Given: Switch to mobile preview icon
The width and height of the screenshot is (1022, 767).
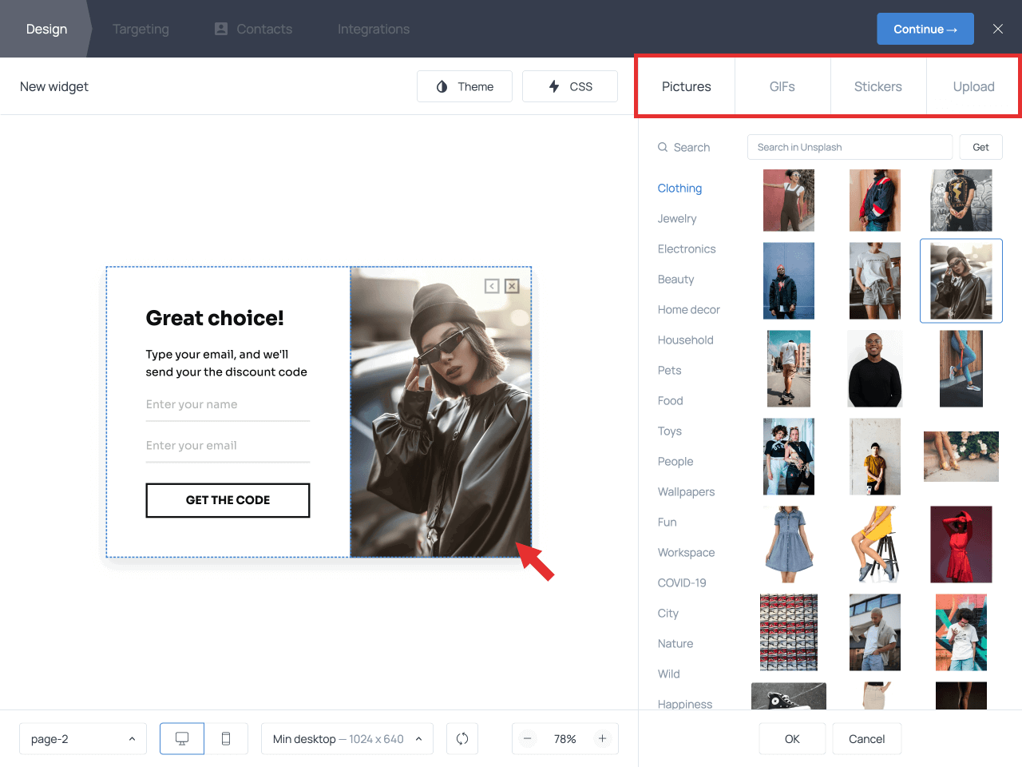Looking at the screenshot, I should [226, 739].
